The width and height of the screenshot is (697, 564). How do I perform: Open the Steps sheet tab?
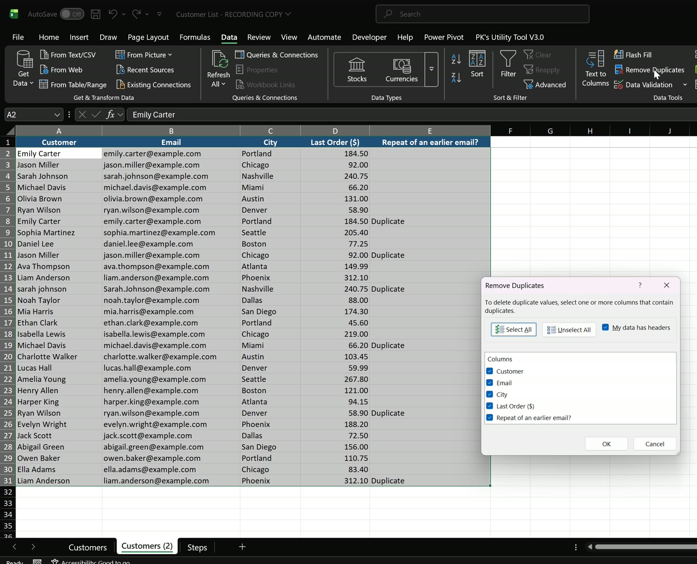tap(197, 547)
